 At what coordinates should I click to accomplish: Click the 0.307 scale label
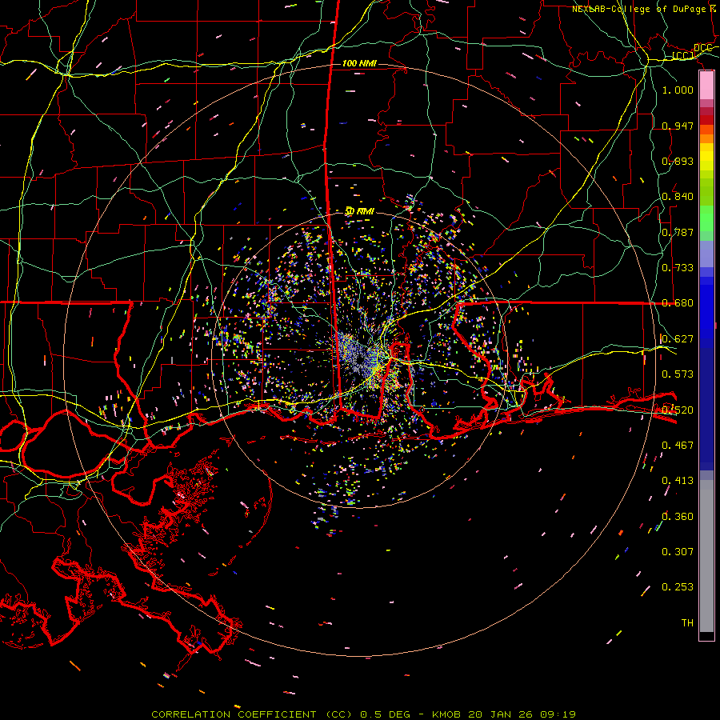click(x=678, y=552)
